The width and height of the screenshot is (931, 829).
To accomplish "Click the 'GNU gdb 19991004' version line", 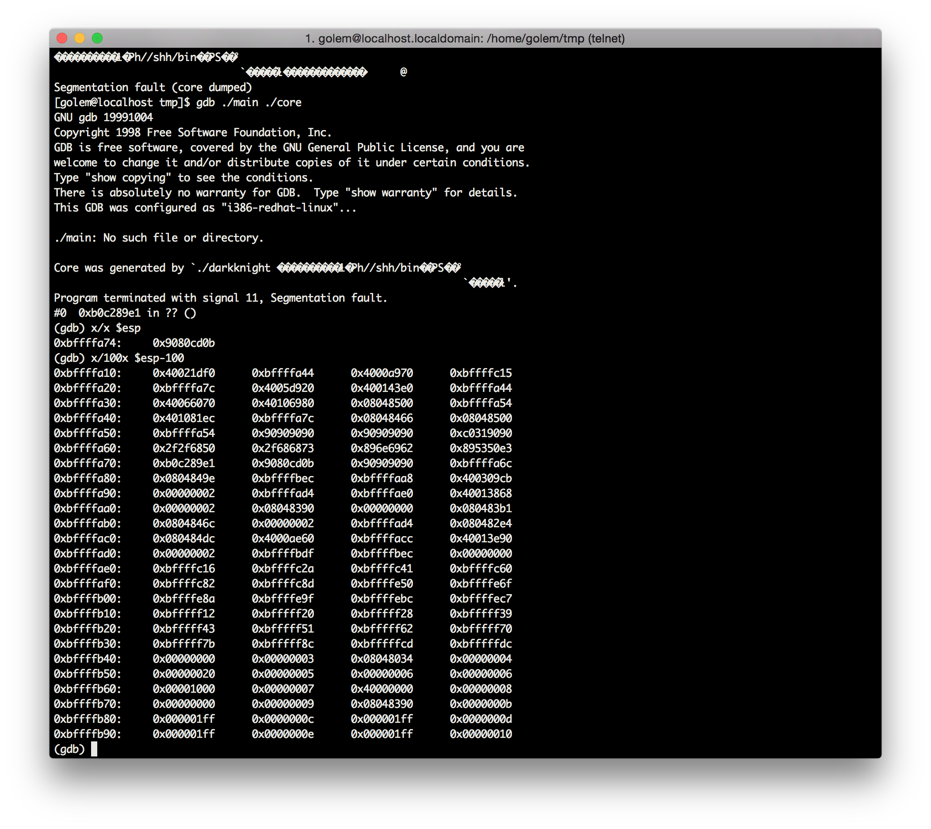I will 103,118.
